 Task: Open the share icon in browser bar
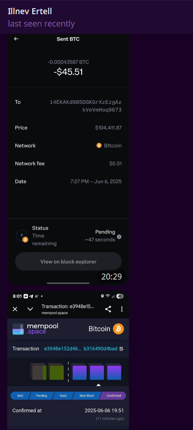(108, 309)
